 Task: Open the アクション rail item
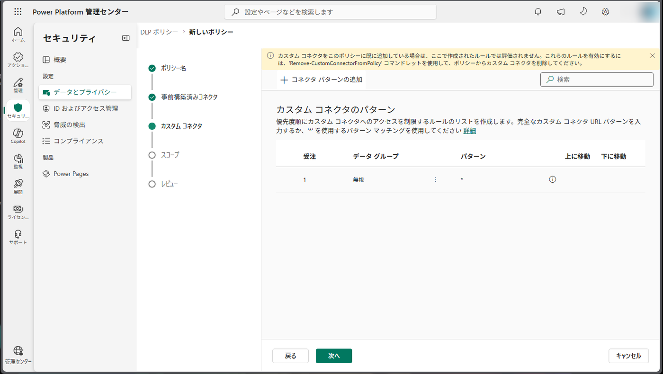point(18,60)
